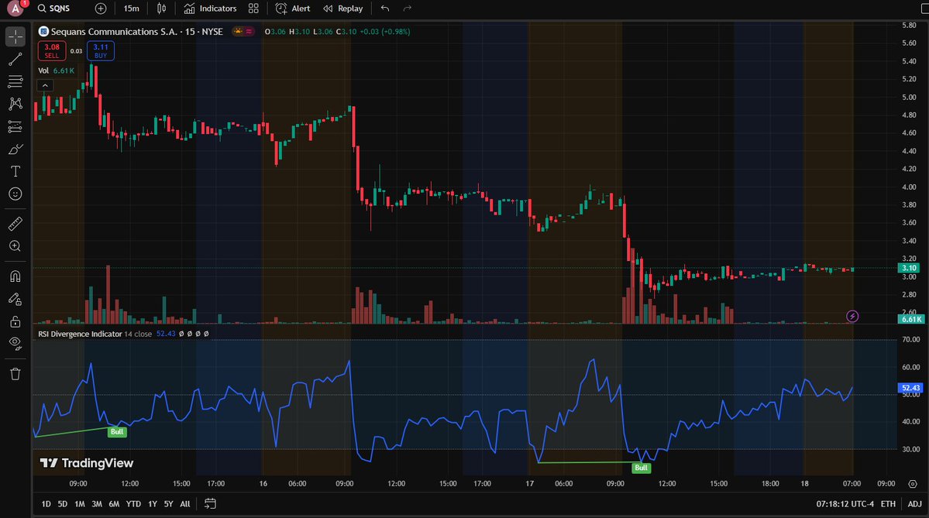The height and width of the screenshot is (518, 929).
Task: Select the Bull label near 09:00 RSI low
Action: 117,431
